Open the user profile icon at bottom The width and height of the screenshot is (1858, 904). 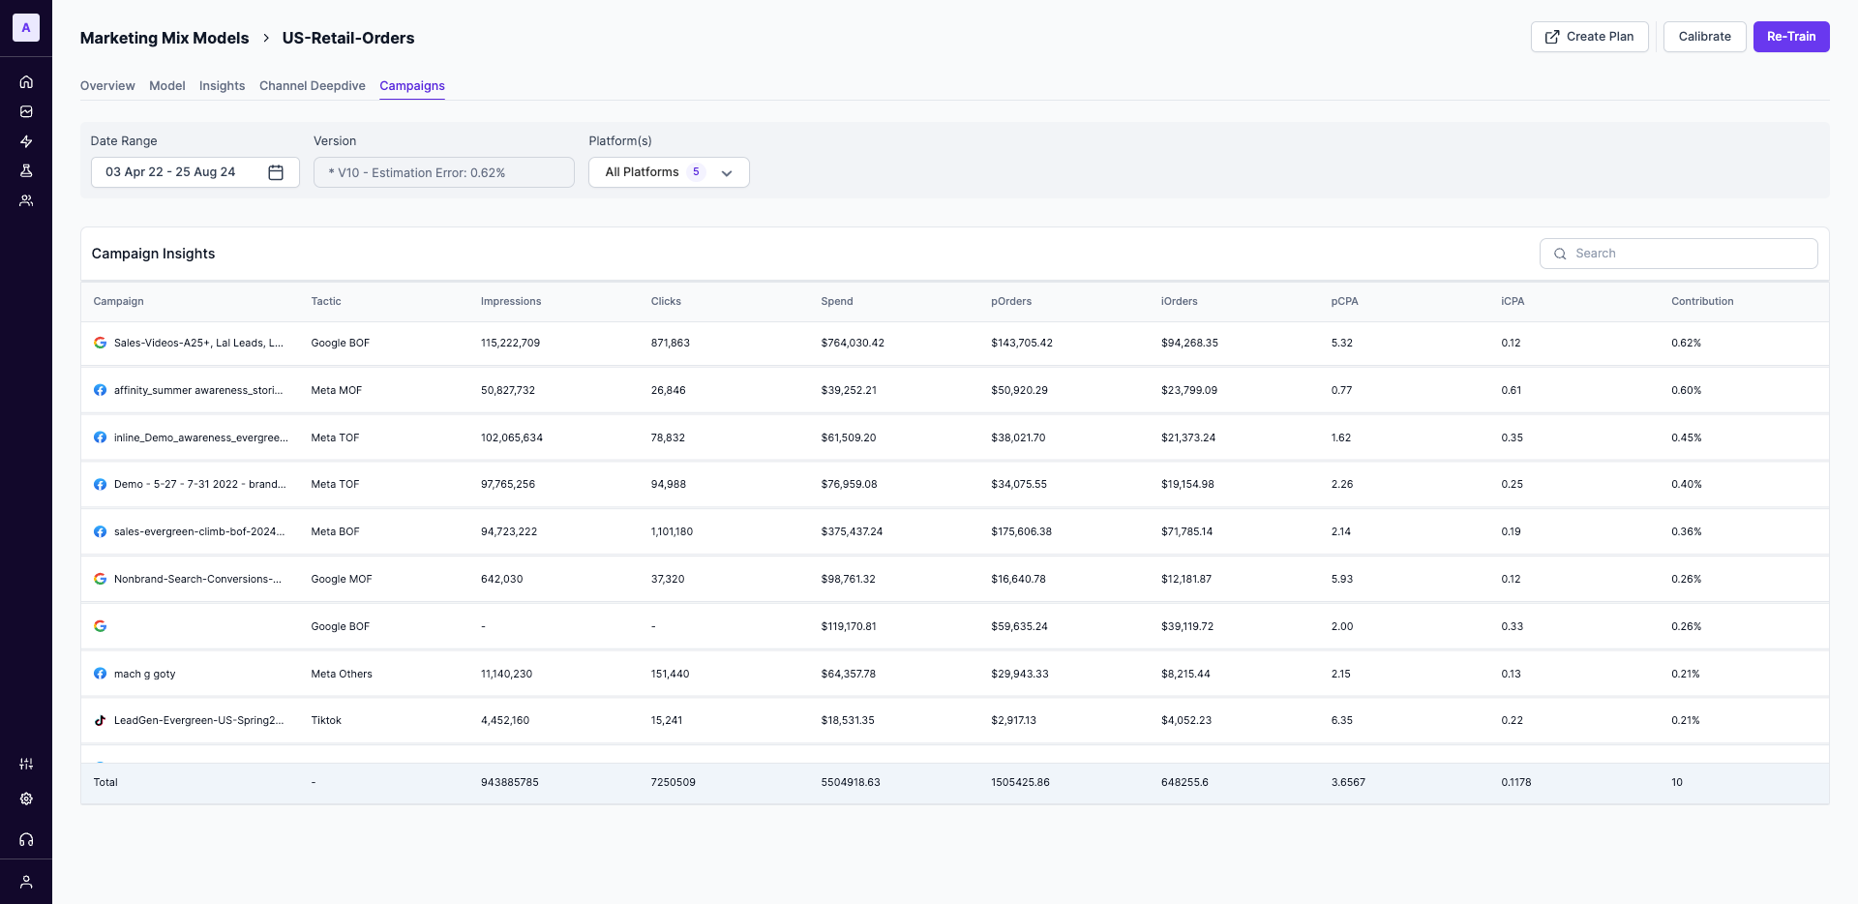(26, 882)
